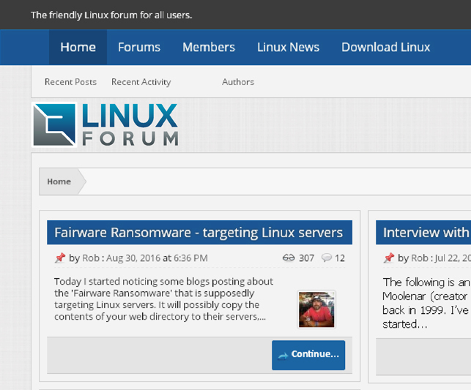Click the pin icon on Interview post
The height and width of the screenshot is (390, 471).
388,258
